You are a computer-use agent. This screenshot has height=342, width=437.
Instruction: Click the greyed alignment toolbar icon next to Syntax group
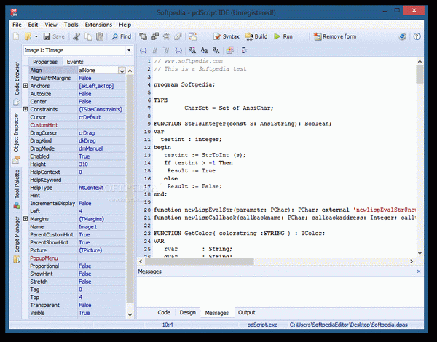pyautogui.click(x=178, y=36)
